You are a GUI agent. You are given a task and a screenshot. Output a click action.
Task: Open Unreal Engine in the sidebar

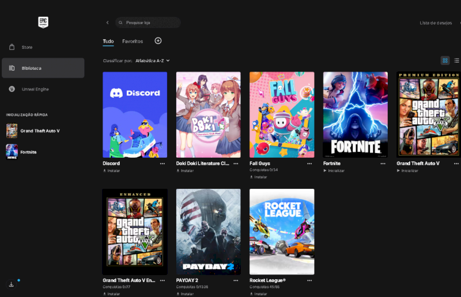tap(43, 89)
